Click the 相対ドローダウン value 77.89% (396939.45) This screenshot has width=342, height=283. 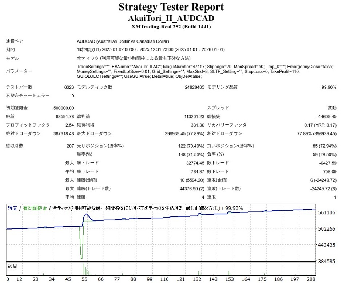click(317, 133)
